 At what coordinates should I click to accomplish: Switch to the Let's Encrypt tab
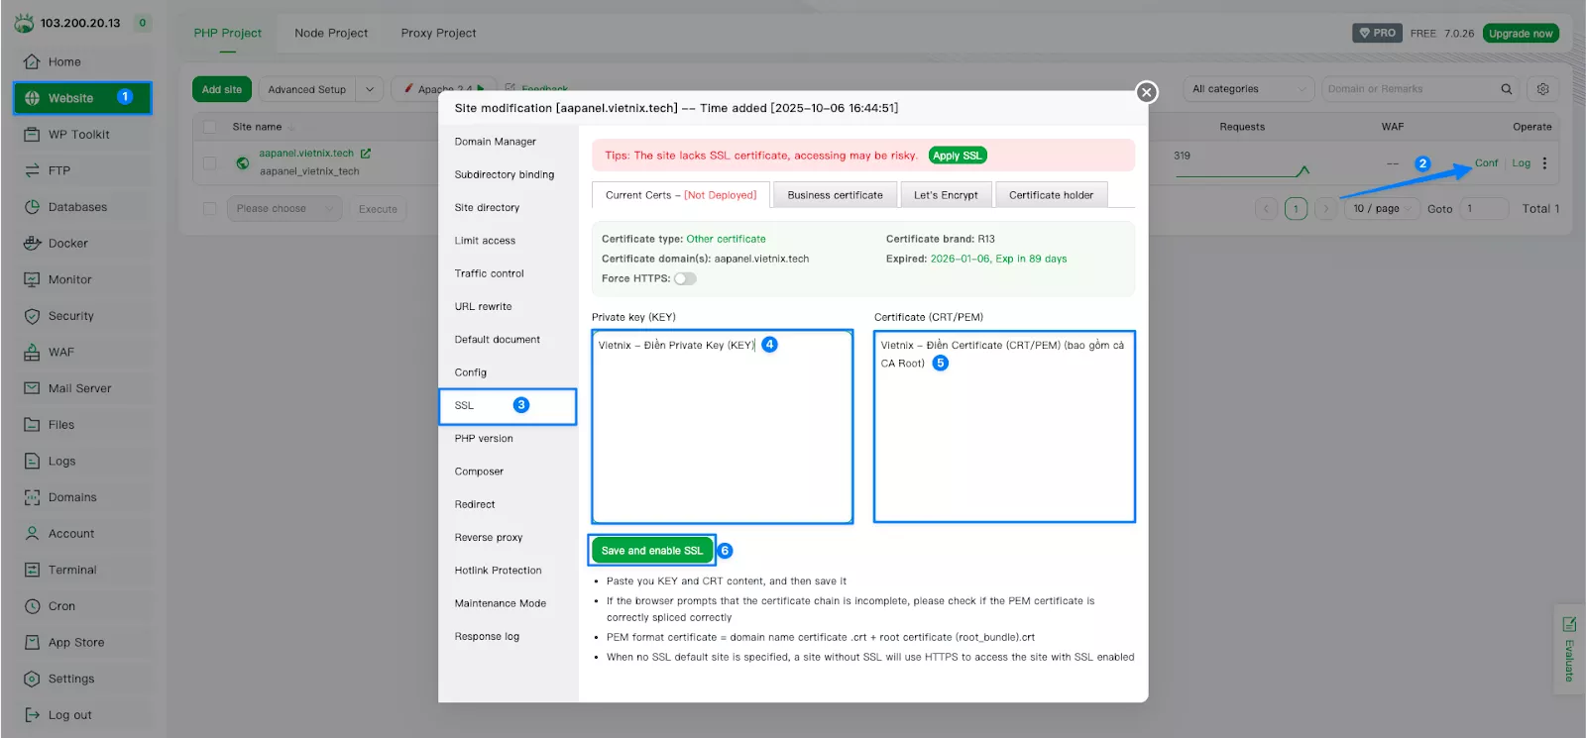click(x=945, y=195)
